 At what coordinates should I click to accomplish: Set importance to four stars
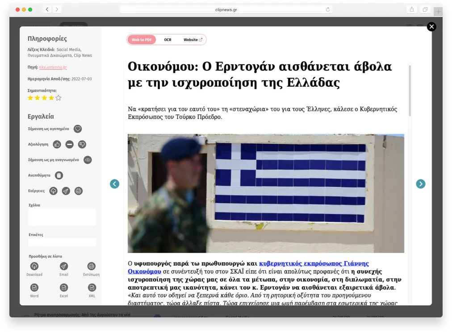coord(51,98)
